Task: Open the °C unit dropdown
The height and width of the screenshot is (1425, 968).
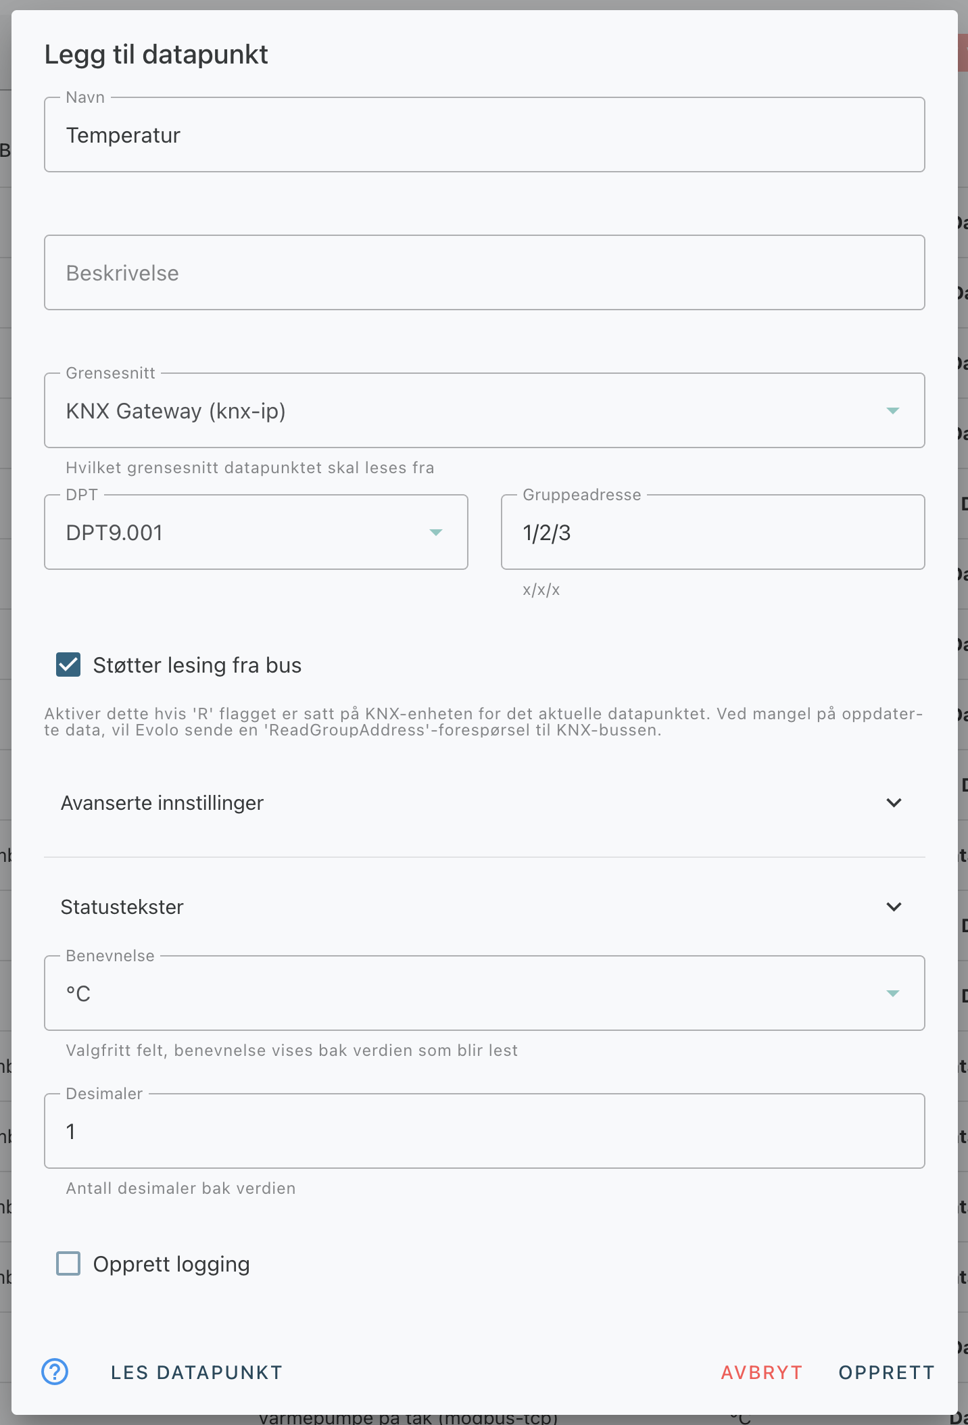Action: pos(485,993)
